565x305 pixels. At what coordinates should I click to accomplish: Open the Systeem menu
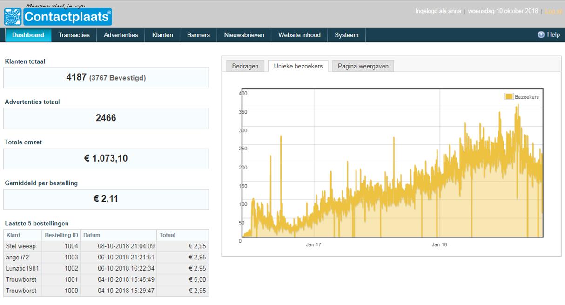pos(347,35)
